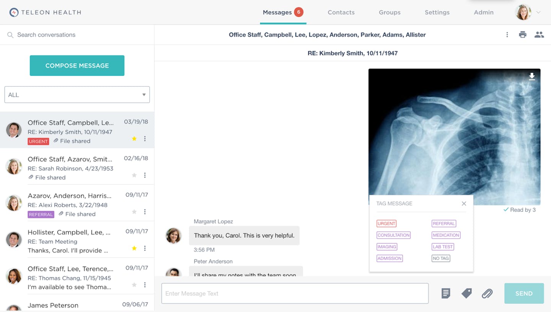Toggle star on Team Meeting conversation
The image size is (551, 312).
tap(134, 248)
